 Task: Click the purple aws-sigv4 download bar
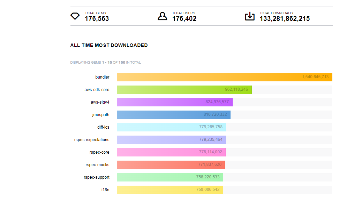175,102
